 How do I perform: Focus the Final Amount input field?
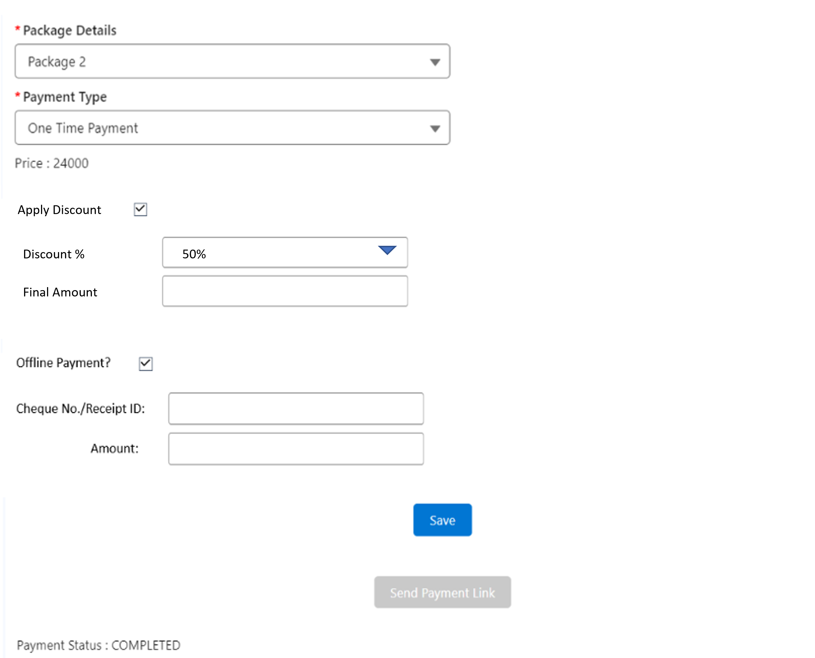(285, 291)
